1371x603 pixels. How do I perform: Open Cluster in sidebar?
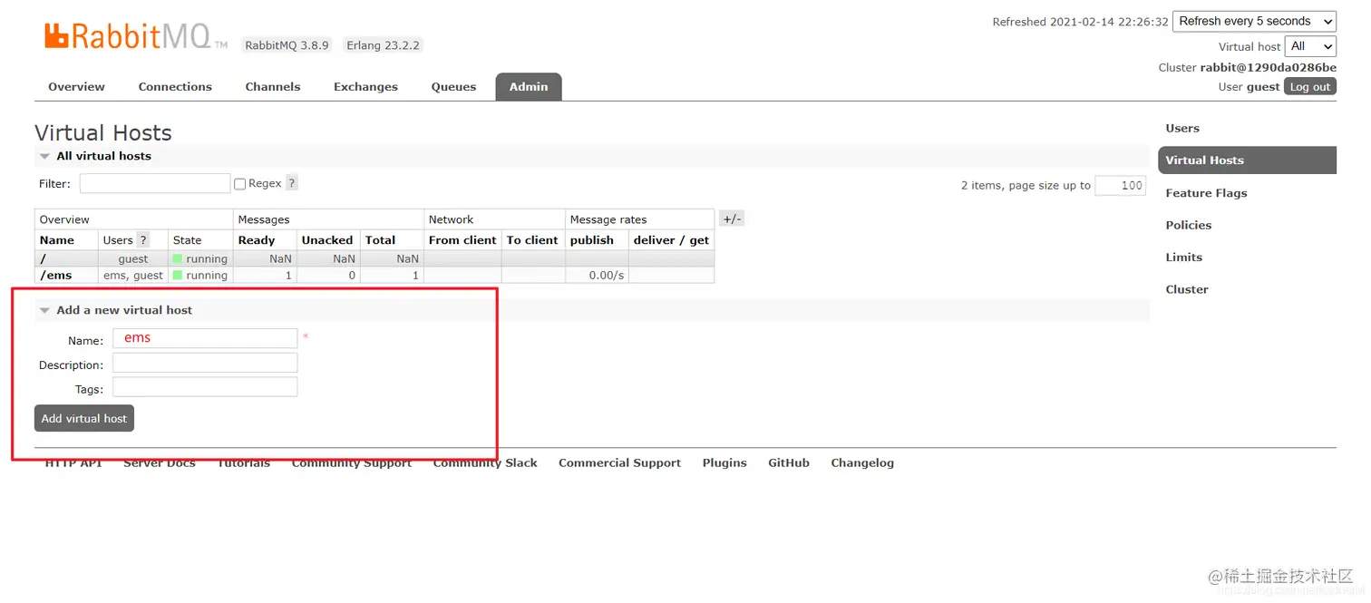(x=1187, y=289)
